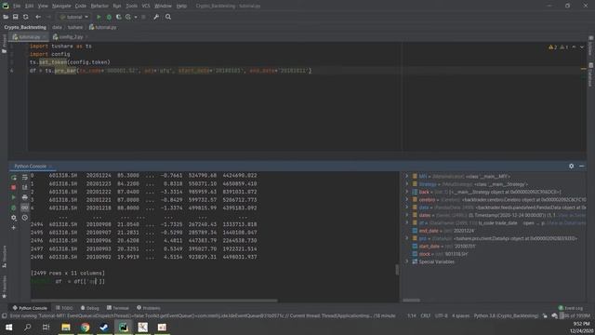Screen dimensions: 595x335
Task: Open Chrome from the taskbar
Action: click(85, 327)
